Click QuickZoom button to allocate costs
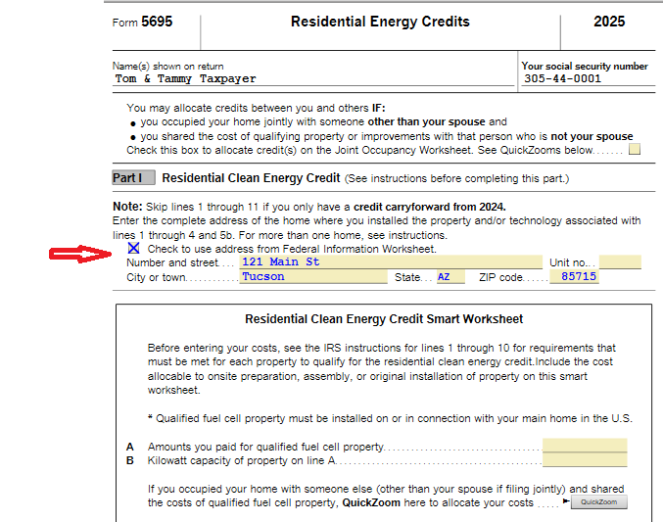Viewport: 663px width, 522px height. (x=598, y=502)
